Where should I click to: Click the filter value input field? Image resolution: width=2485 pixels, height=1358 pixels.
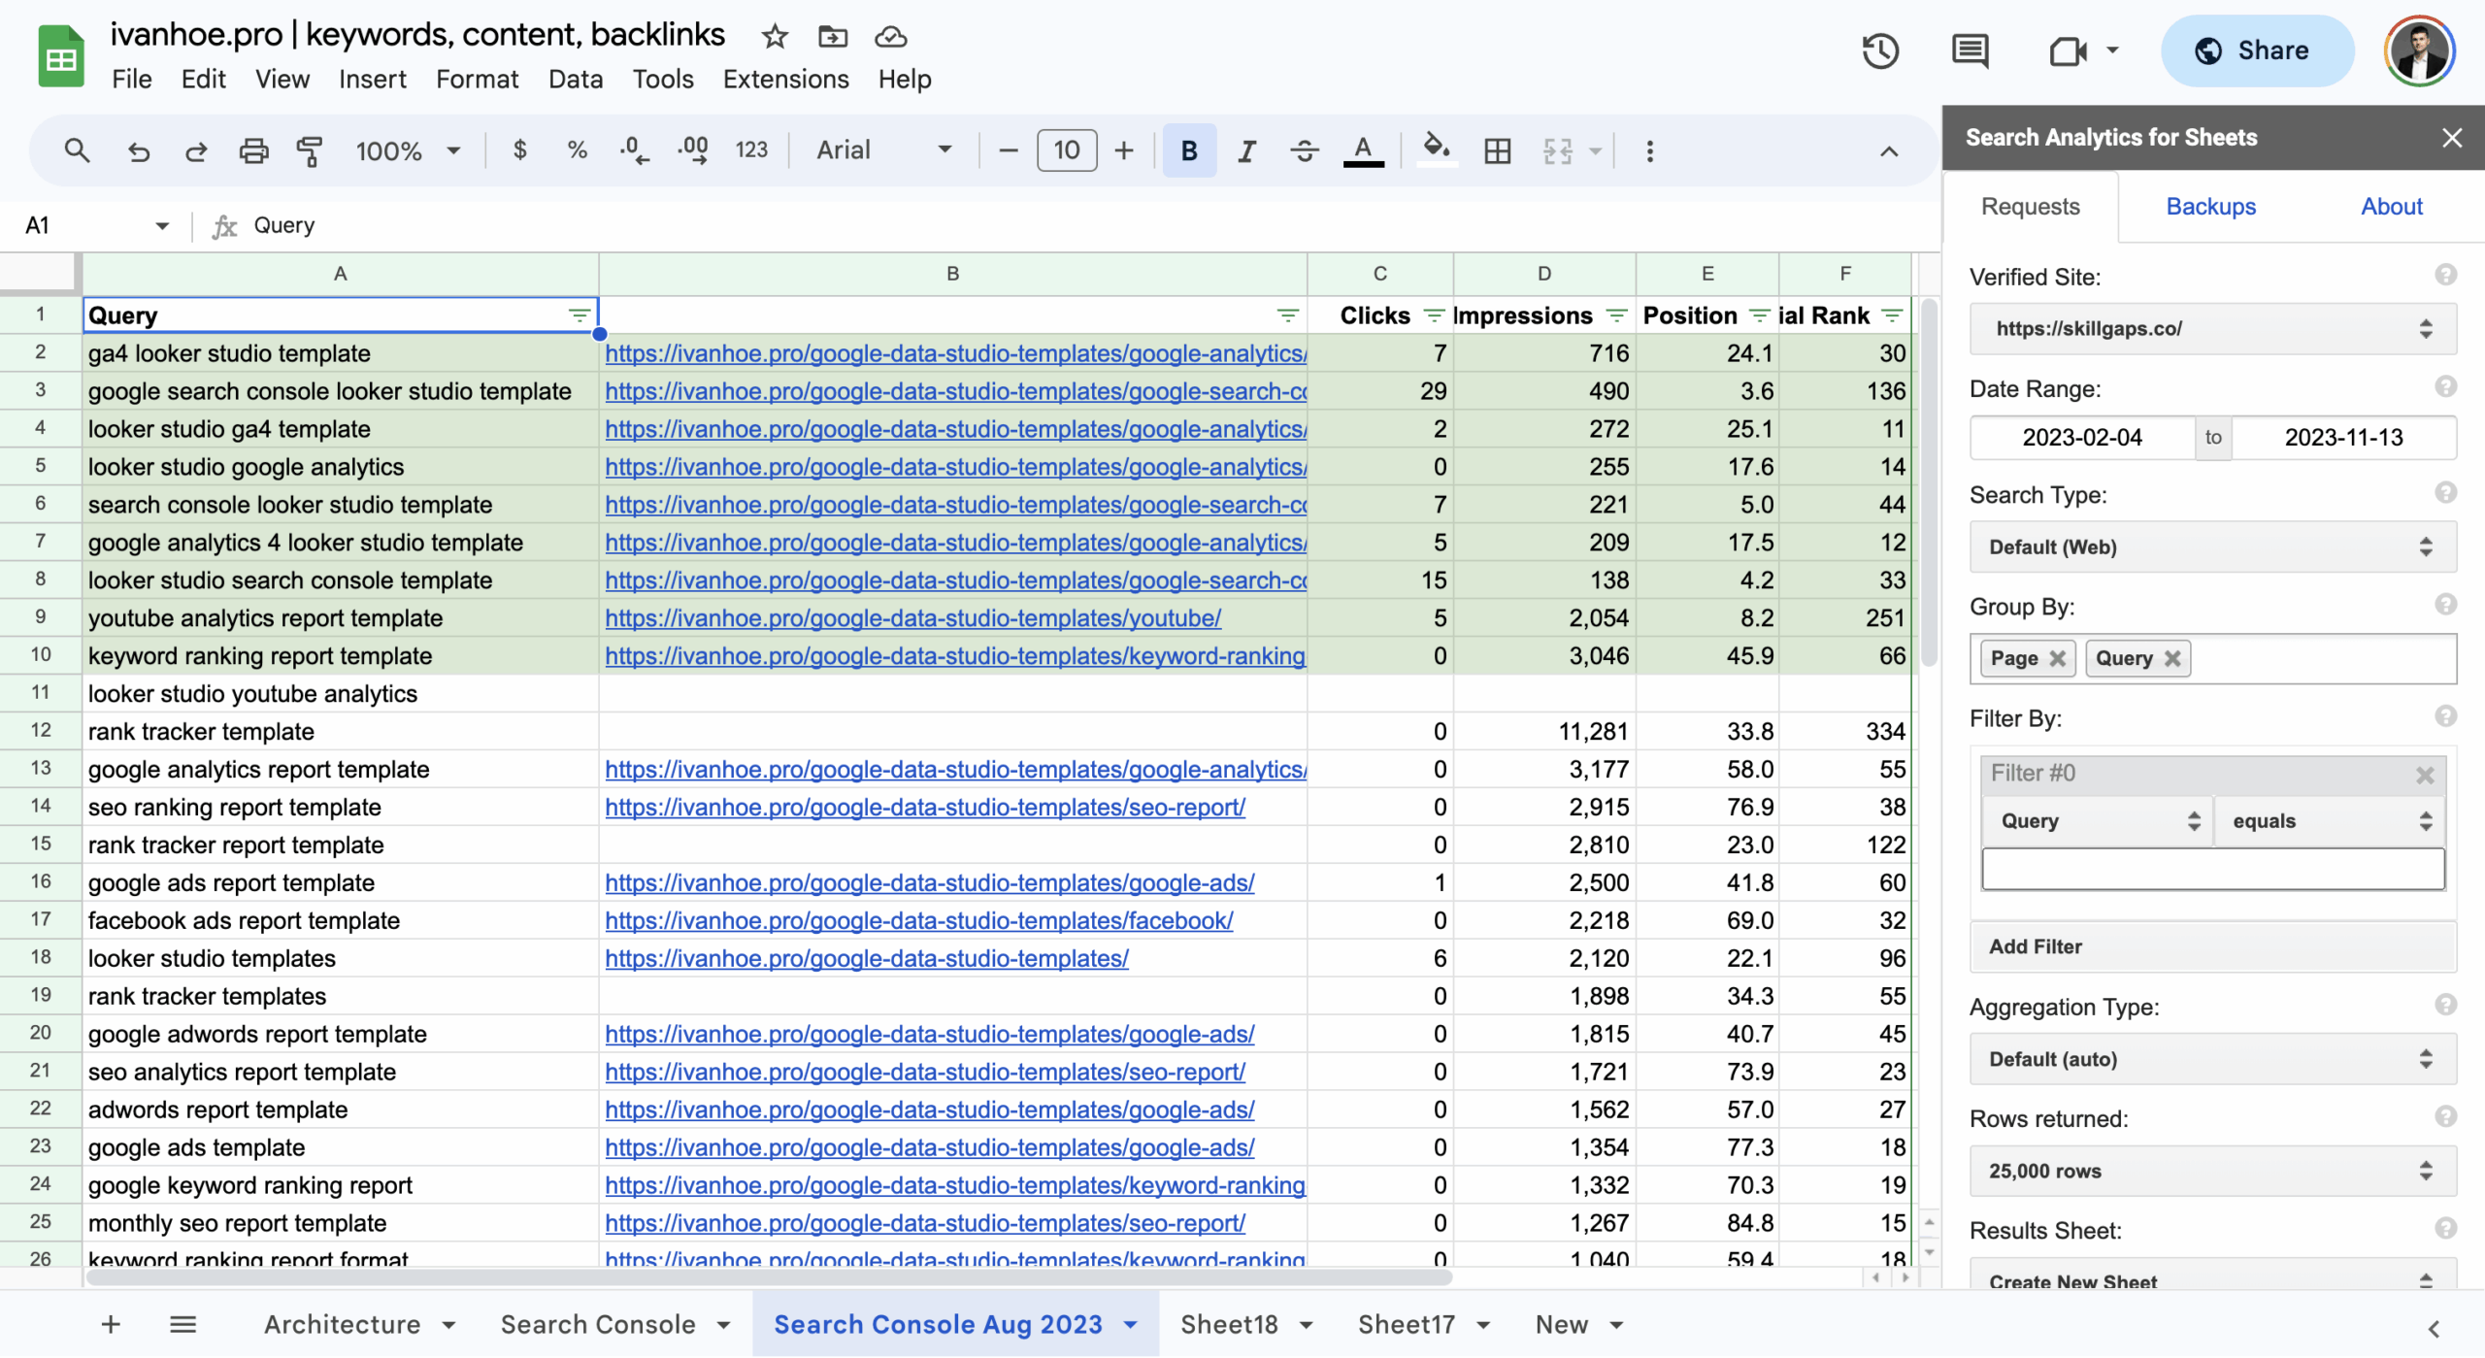pyautogui.click(x=2212, y=870)
